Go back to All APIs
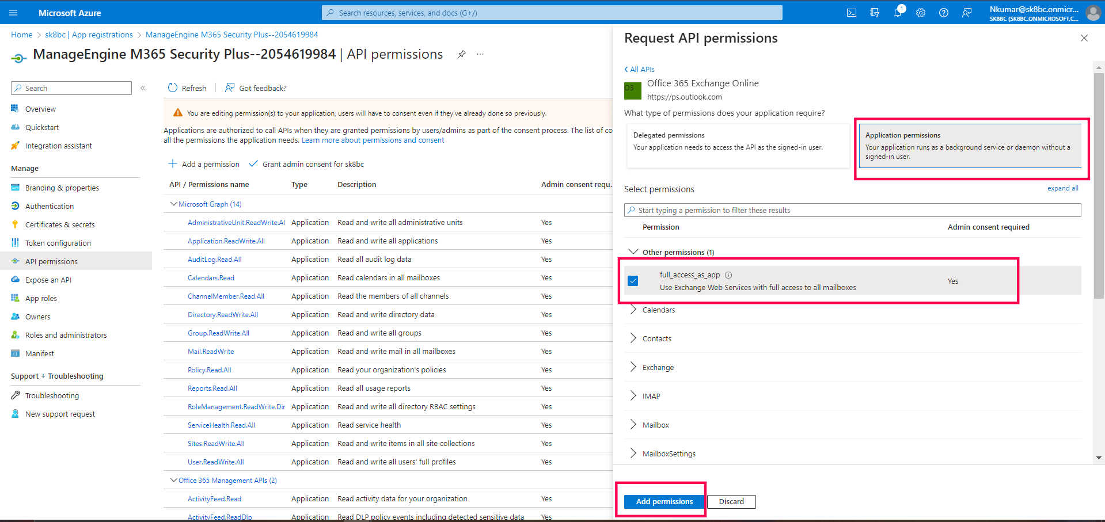Screen dimensions: 1105x522 tap(640, 69)
